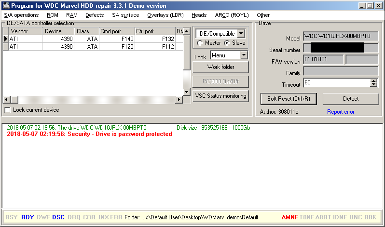
Task: Open the Overlays (LDR) menu
Action: point(165,15)
